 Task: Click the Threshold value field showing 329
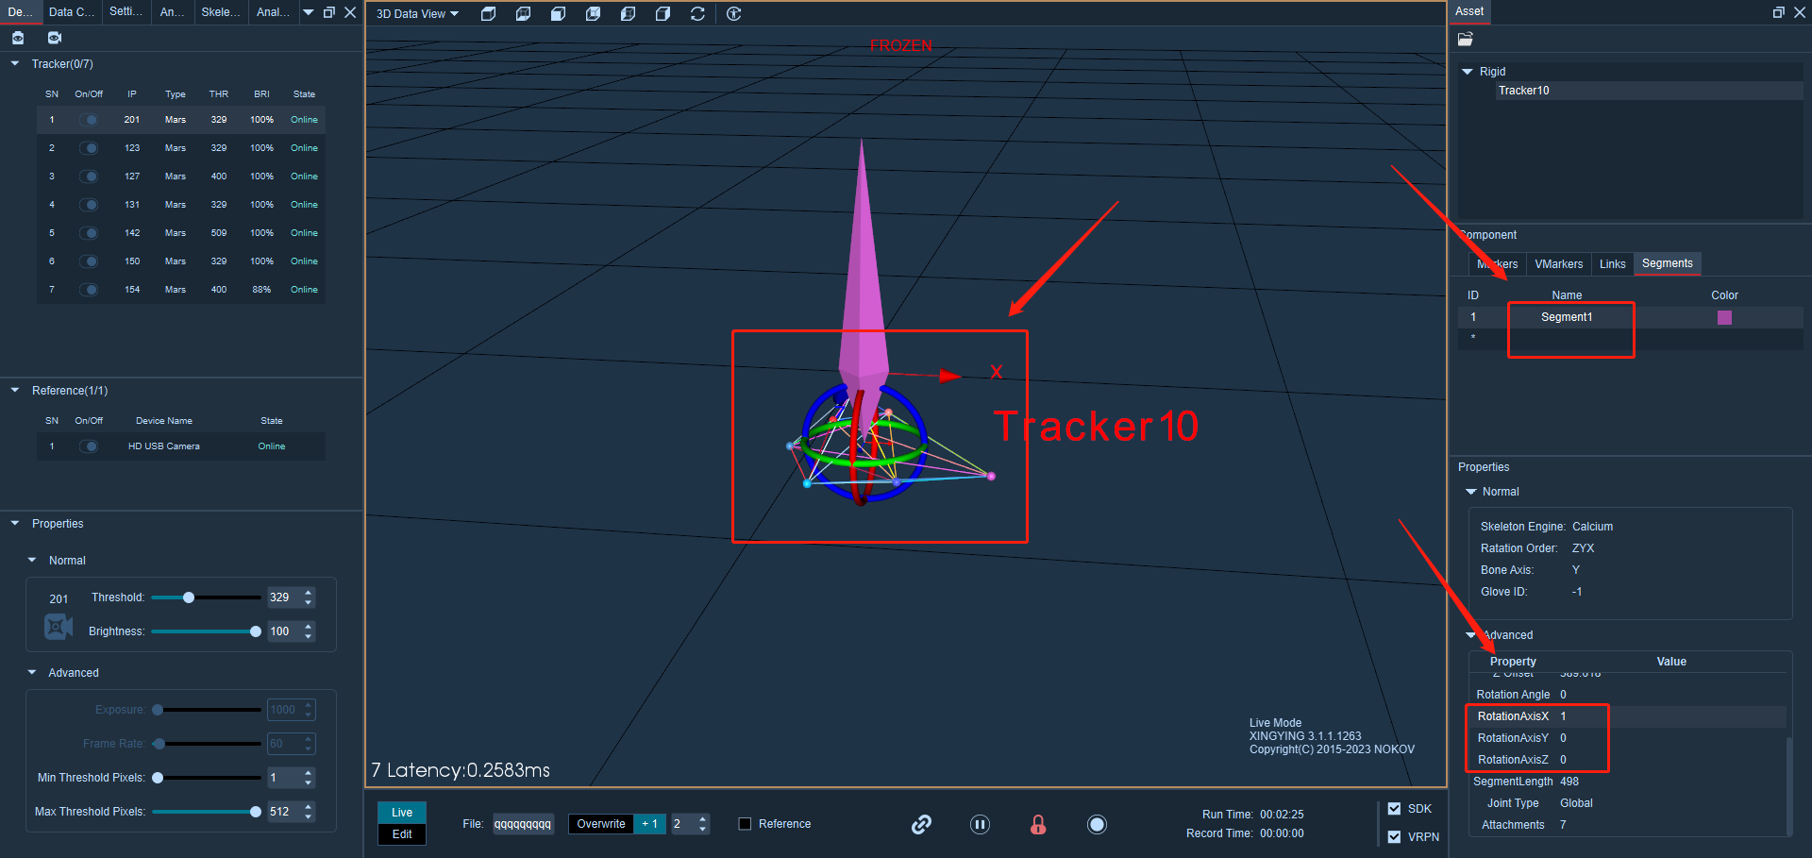[283, 597]
